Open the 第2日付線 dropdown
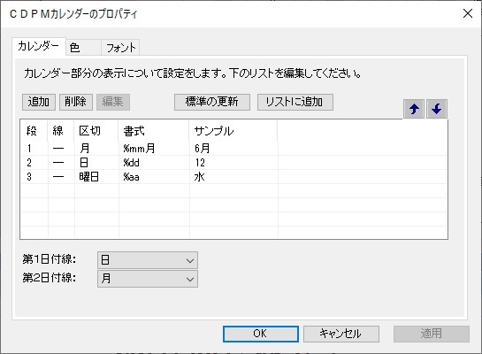 pos(148,279)
